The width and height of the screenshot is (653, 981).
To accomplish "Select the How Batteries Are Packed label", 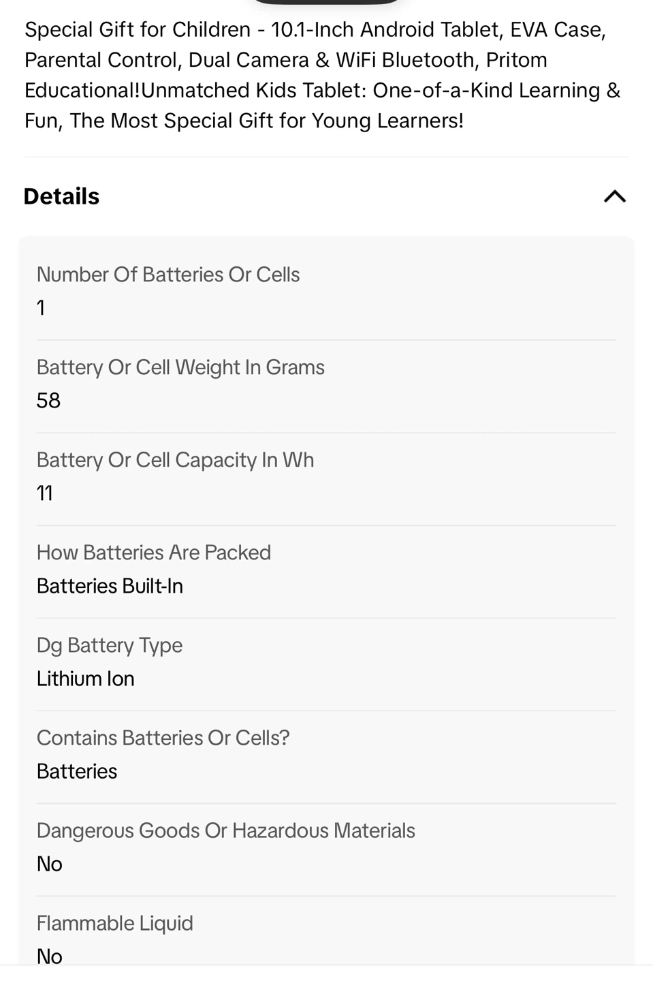I will pyautogui.click(x=154, y=552).
